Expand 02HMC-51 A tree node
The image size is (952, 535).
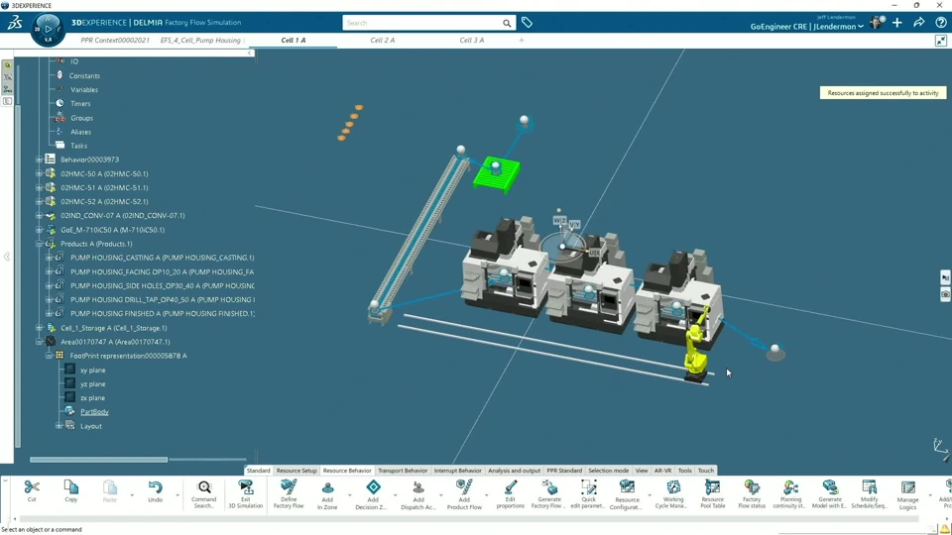pyautogui.click(x=39, y=187)
